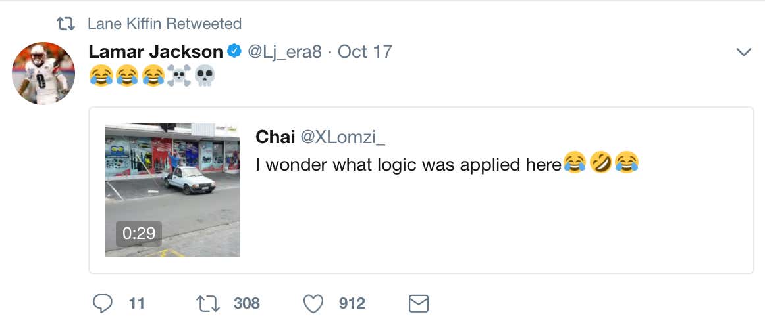Click the 308 retweet count
The width and height of the screenshot is (765, 327).
247,303
